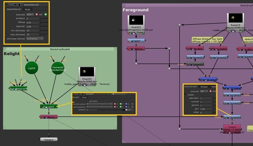Open the Node tab in ReLight2 panel
Viewport: 253px width, 146px height.
pyautogui.click(x=84, y=97)
